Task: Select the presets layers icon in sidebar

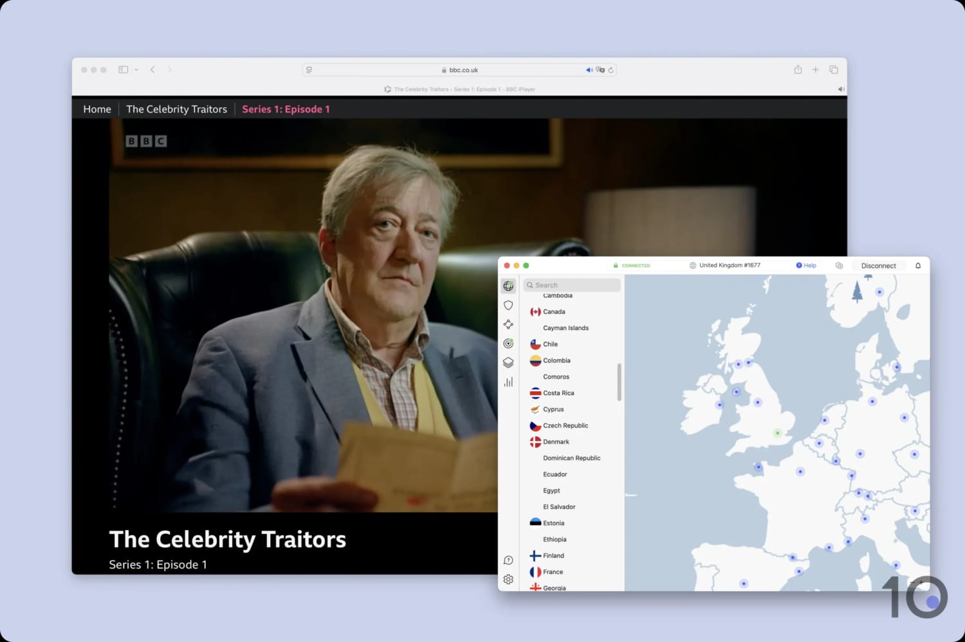Action: coord(508,362)
